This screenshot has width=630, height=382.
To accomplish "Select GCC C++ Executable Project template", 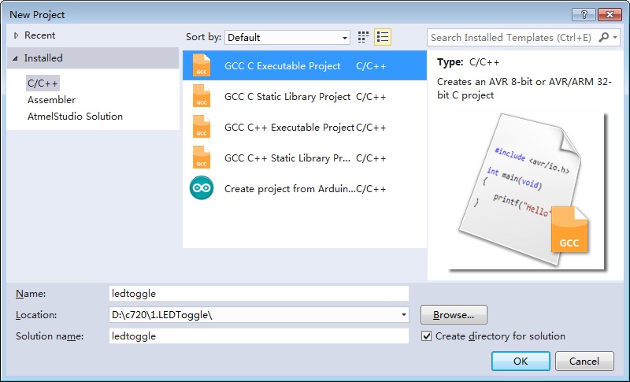I will tap(305, 127).
